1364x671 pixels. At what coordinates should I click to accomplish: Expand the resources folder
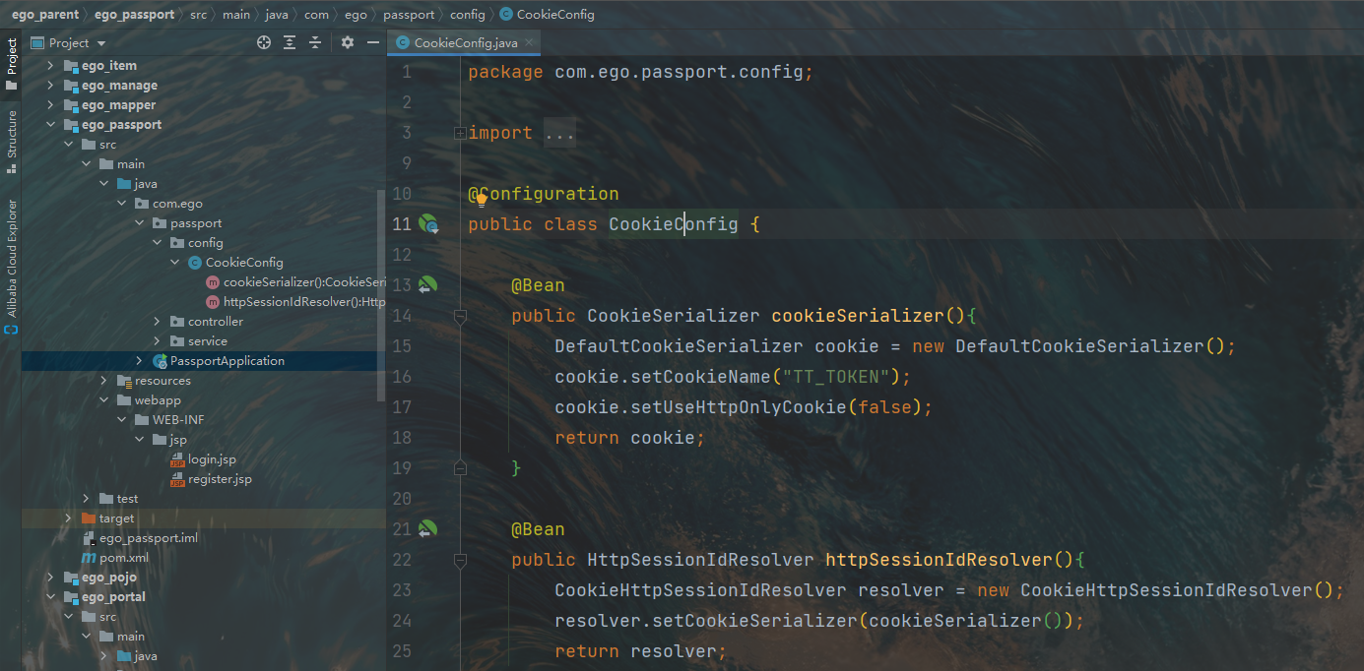coord(103,381)
